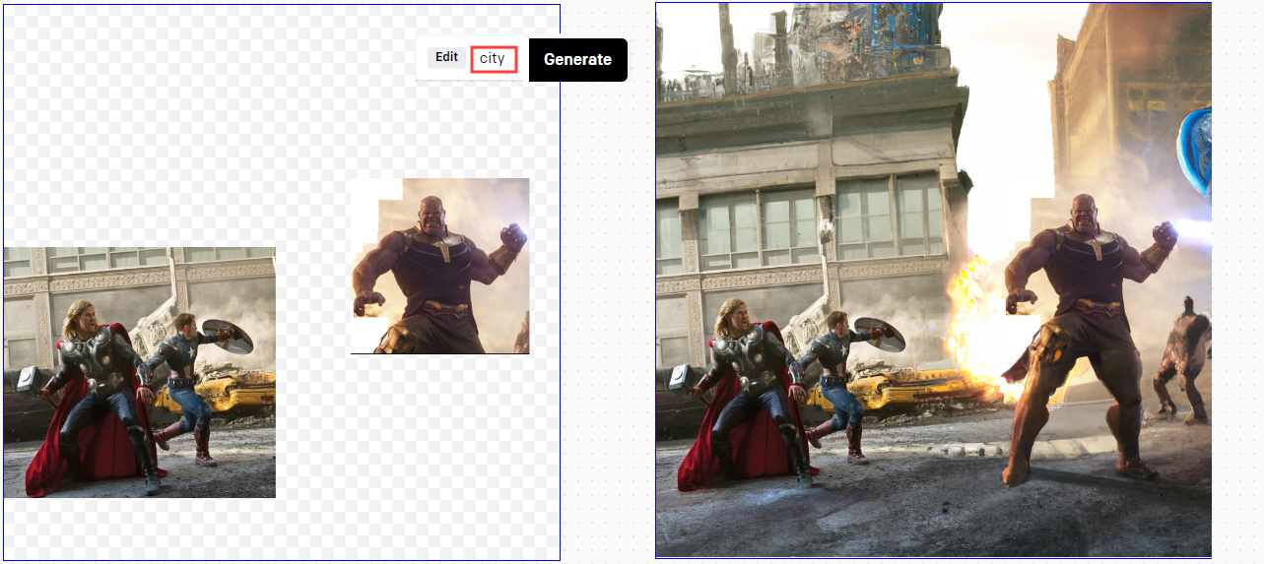Select the Edit label button
Image resolution: width=1264 pixels, height=564 pixels.
pyautogui.click(x=447, y=57)
